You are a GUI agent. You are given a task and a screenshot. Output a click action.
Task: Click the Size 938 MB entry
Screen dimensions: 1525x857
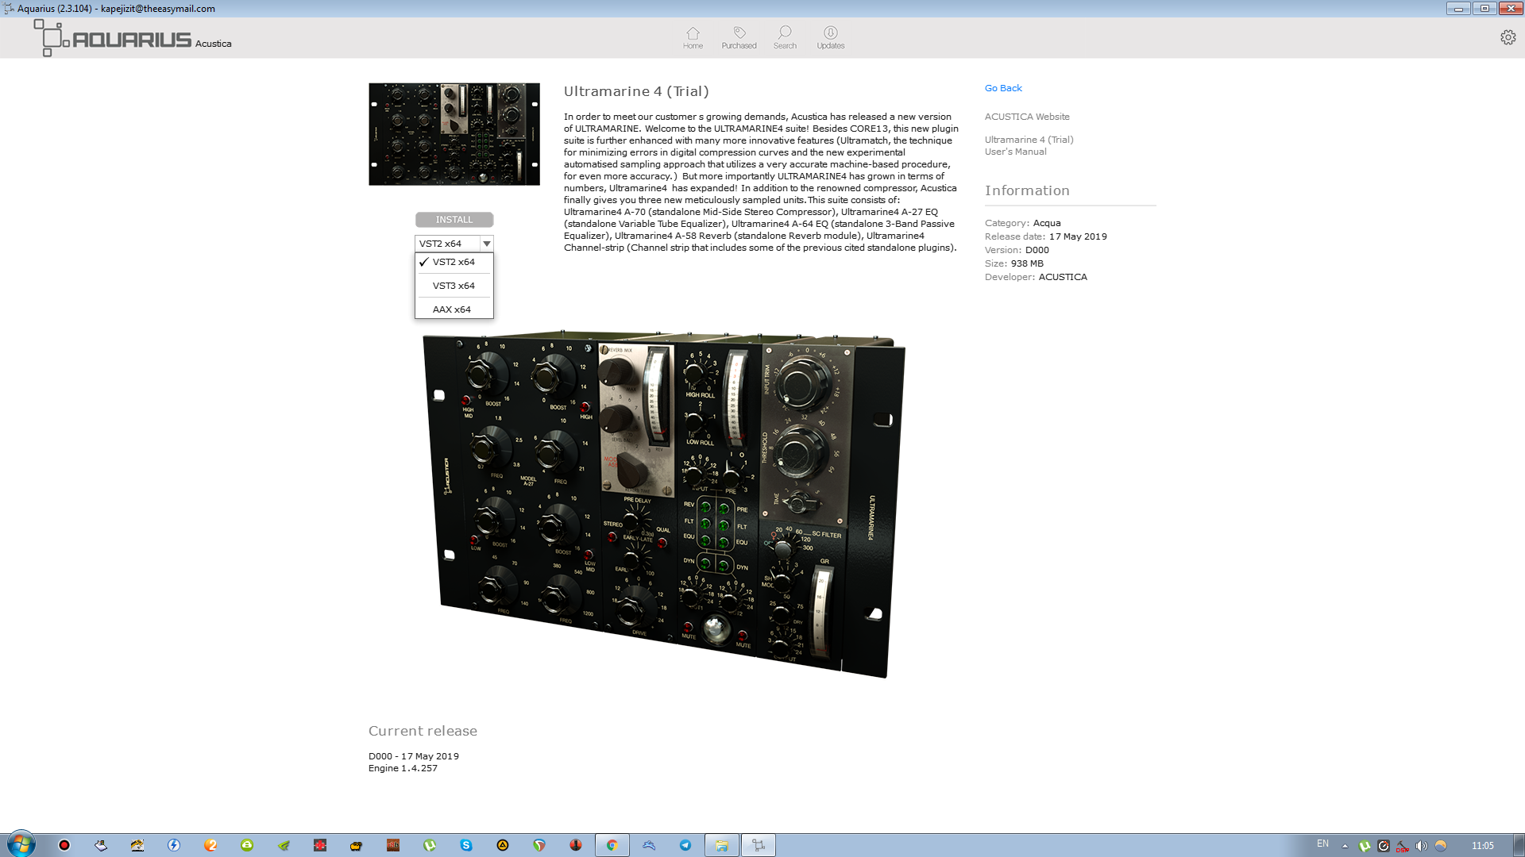pos(1014,263)
